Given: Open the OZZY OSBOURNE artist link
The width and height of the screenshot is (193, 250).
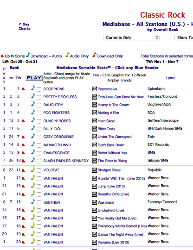Looking at the screenshot, I should [x=58, y=137].
